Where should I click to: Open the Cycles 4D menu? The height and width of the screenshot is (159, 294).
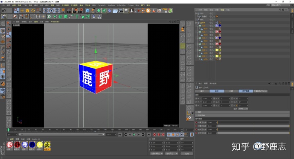click(x=101, y=5)
